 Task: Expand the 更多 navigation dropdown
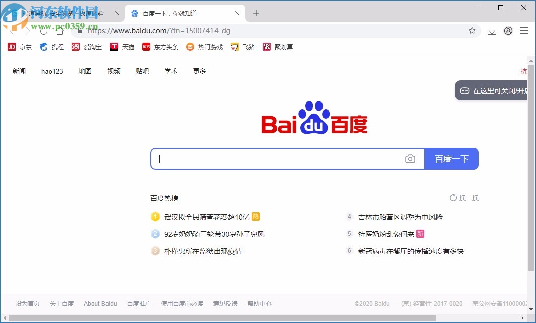[199, 71]
